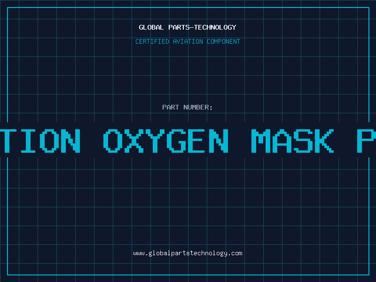Click the word NUMBER: above the banner
The width and height of the screenshot is (376, 282).
[x=198, y=107]
